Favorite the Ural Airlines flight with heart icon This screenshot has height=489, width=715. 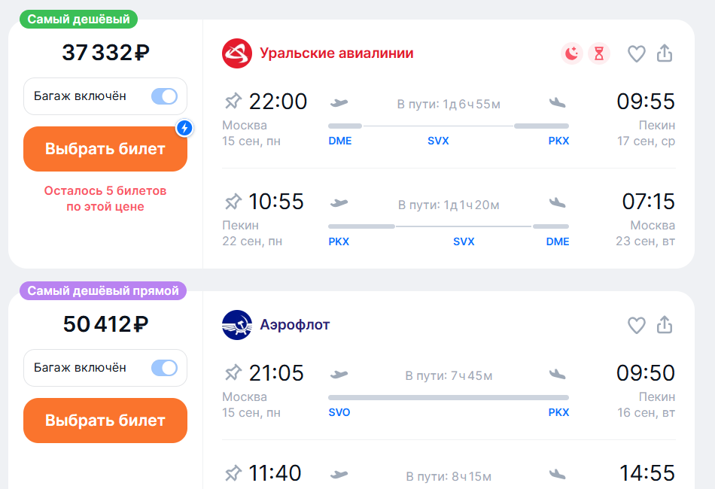637,53
